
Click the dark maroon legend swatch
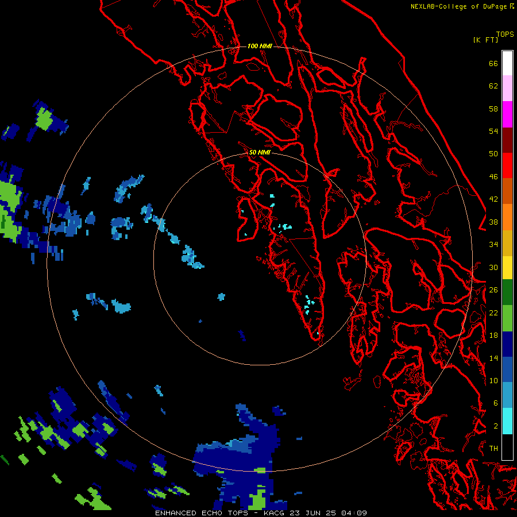coord(507,140)
